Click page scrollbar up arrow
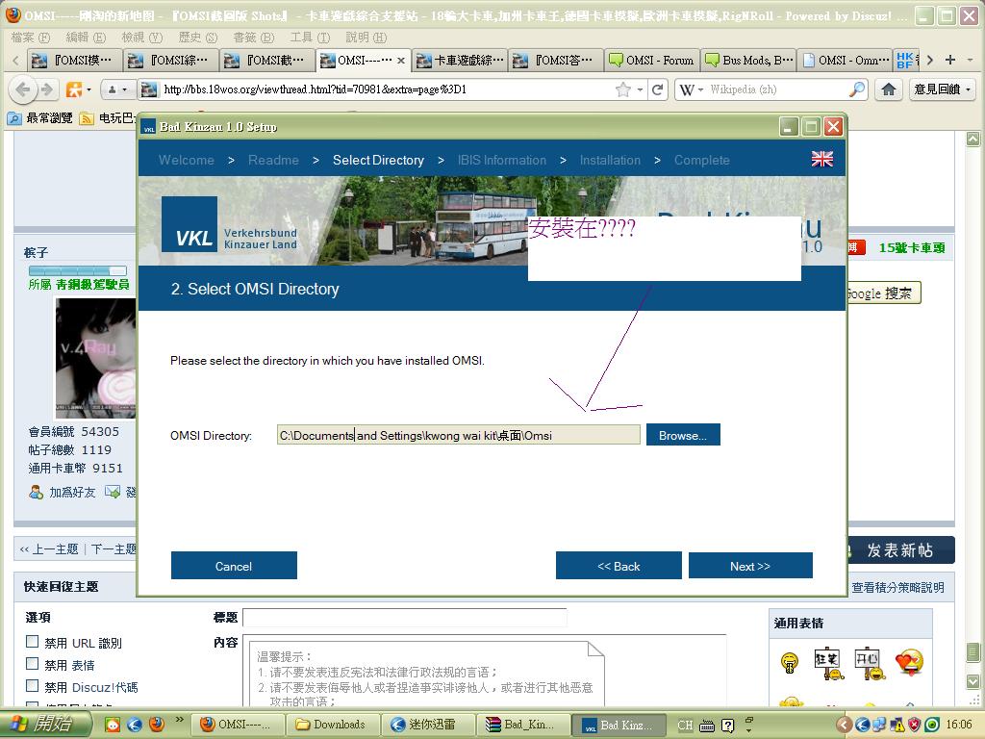This screenshot has width=985, height=739. pos(972,139)
